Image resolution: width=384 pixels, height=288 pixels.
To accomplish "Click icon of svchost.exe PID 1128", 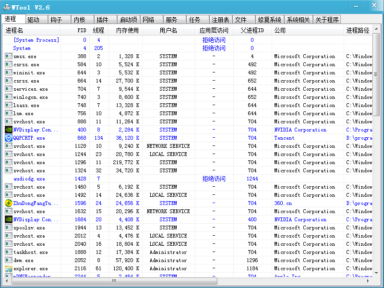I will click(x=9, y=146).
